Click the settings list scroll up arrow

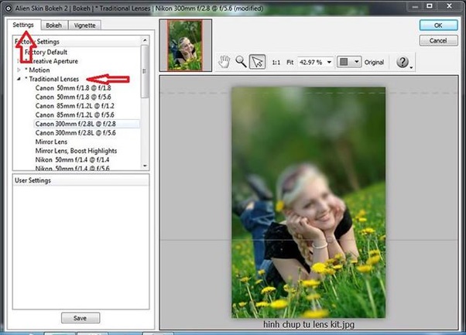point(145,40)
